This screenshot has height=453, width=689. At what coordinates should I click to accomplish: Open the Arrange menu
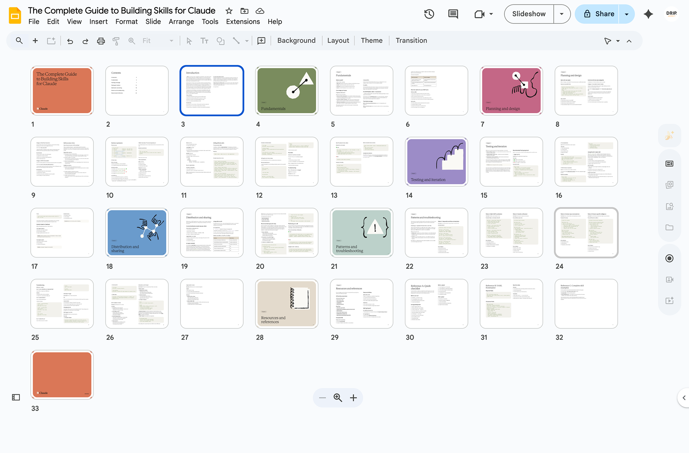coord(181,22)
